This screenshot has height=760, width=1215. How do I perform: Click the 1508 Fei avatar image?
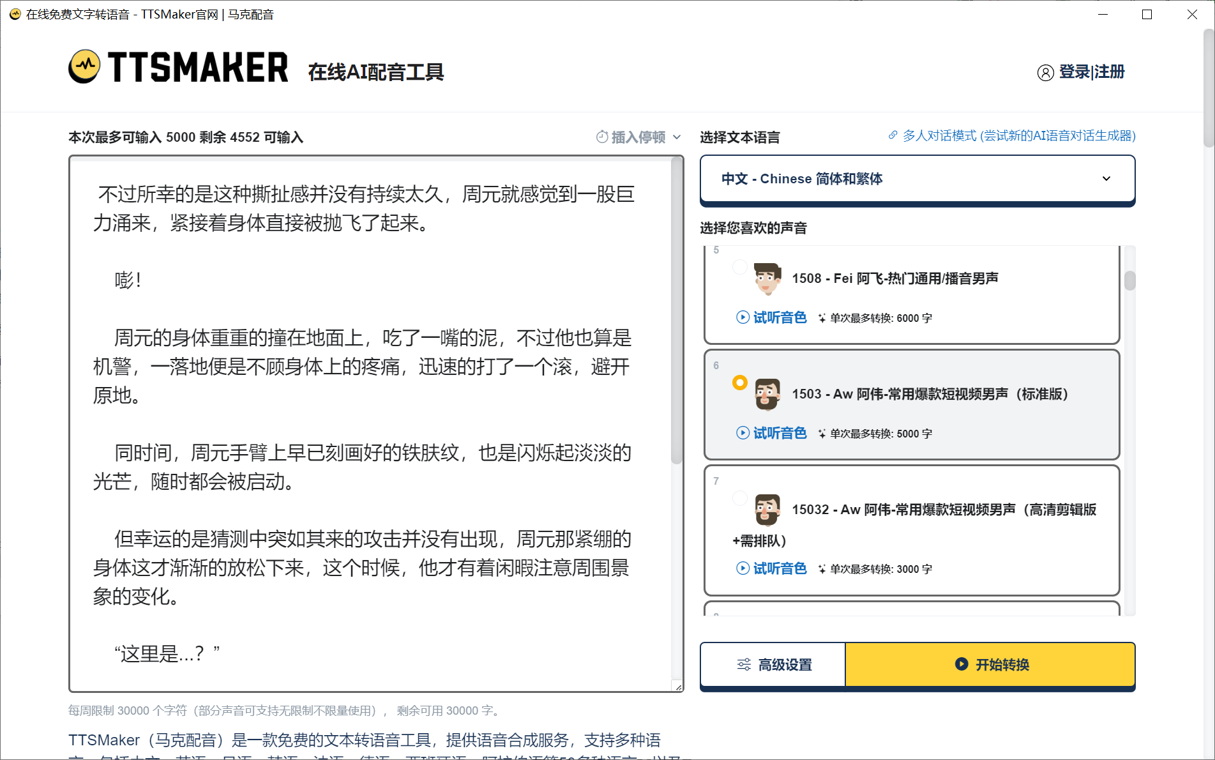[x=767, y=278]
